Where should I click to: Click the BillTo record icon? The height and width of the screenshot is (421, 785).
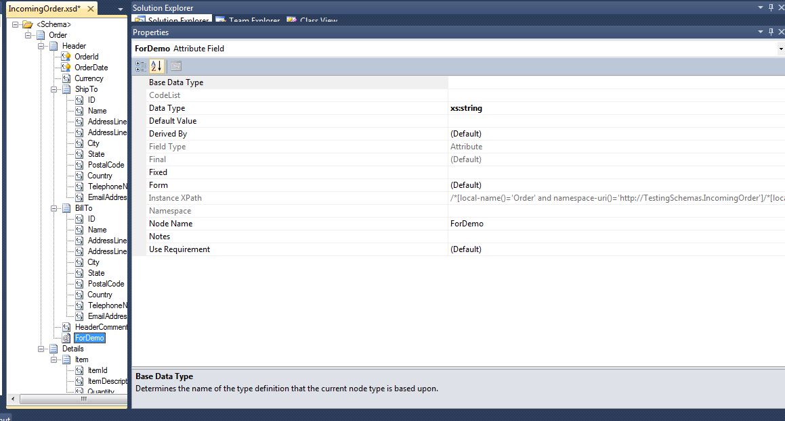pyautogui.click(x=66, y=208)
